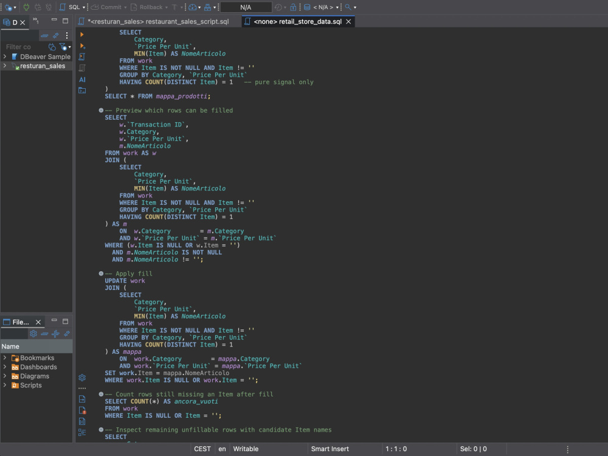Click the Disconnect plug icon
Screen dimensions: 608x456
click(x=49, y=7)
